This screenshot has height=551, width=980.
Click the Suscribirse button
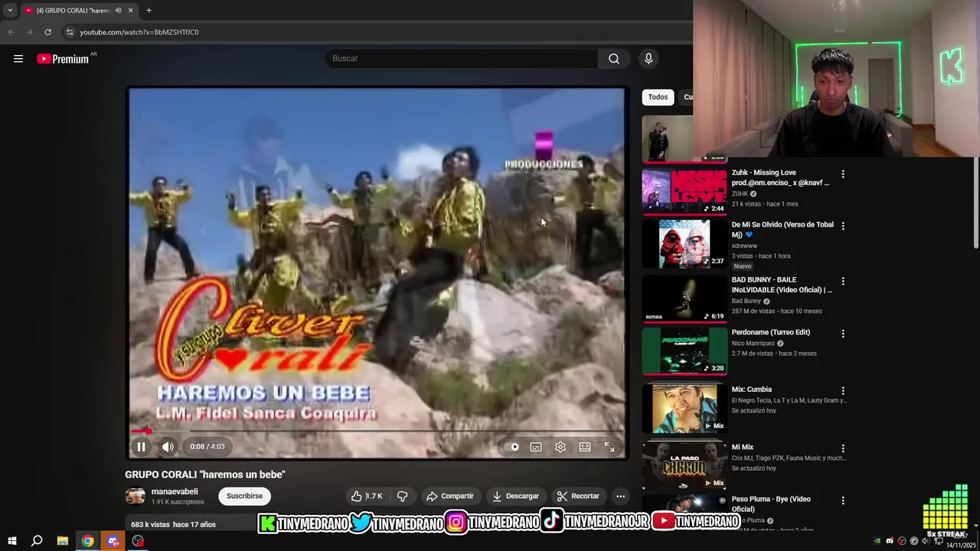pyautogui.click(x=244, y=496)
